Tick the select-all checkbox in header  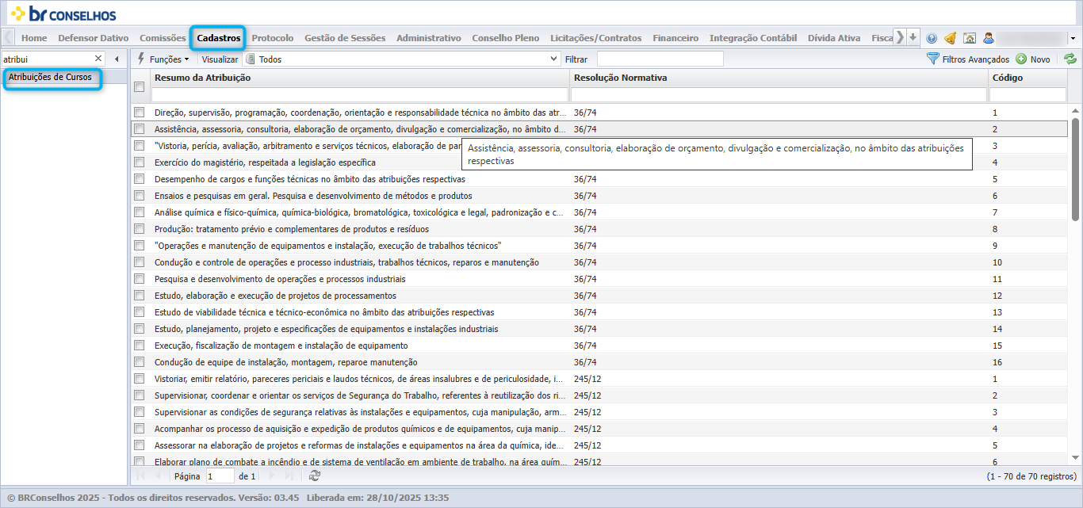(140, 86)
